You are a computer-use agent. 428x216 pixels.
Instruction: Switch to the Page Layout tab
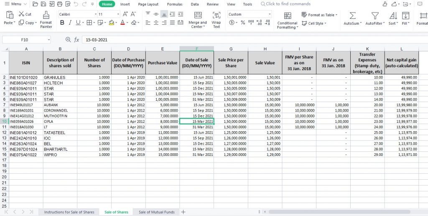[x=148, y=4]
